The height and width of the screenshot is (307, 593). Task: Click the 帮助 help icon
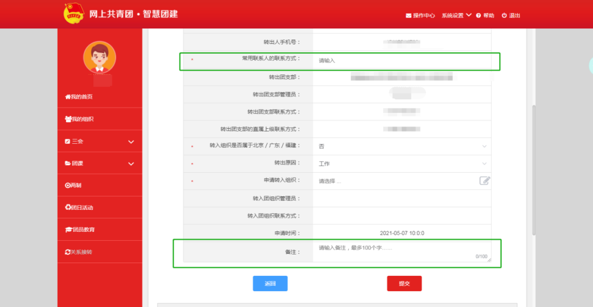479,15
